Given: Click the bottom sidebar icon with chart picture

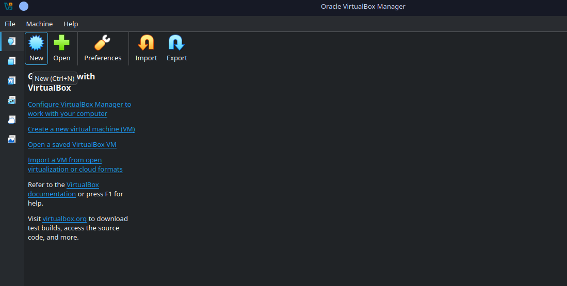Looking at the screenshot, I should coord(11,139).
